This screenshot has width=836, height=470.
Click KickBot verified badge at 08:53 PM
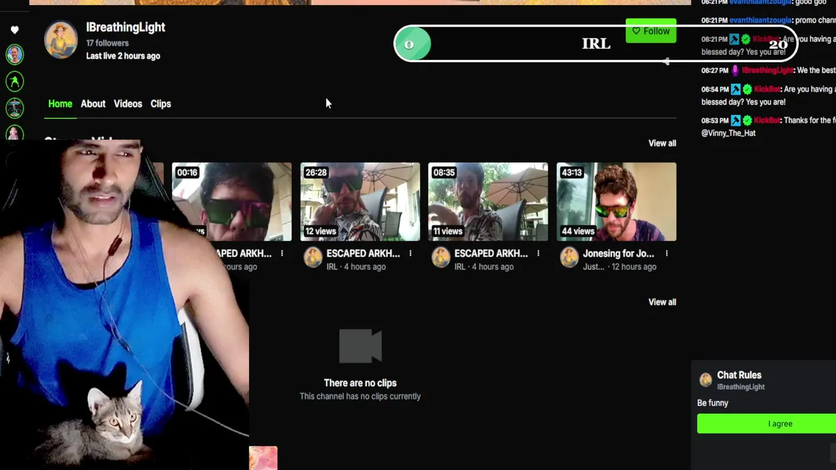click(x=747, y=120)
